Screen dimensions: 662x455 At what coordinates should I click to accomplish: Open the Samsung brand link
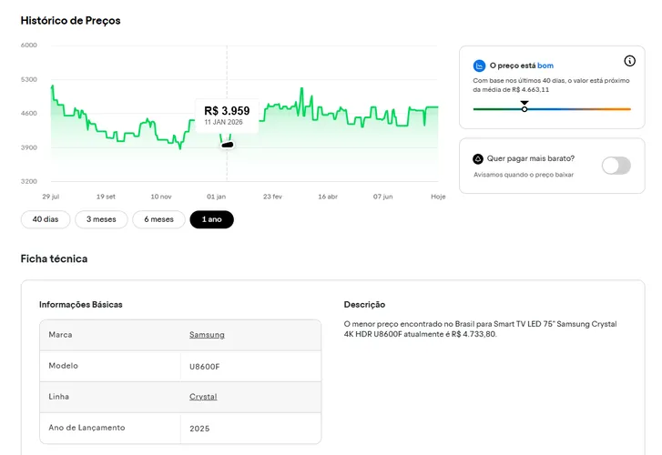click(x=207, y=335)
